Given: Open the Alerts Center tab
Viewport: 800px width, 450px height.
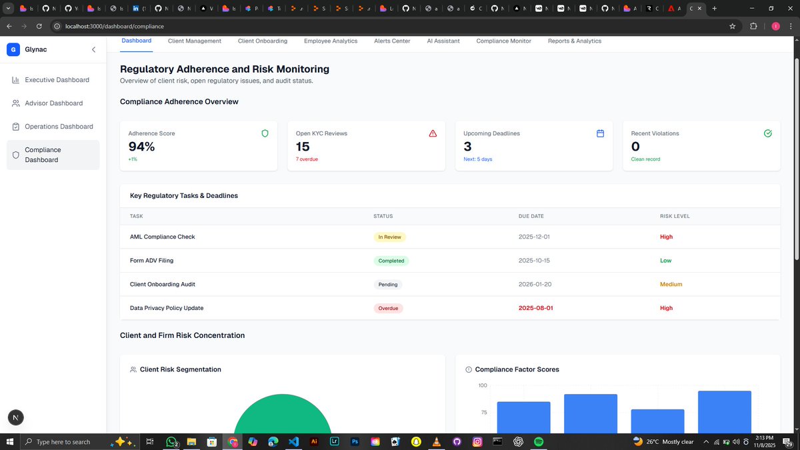Looking at the screenshot, I should 392,41.
